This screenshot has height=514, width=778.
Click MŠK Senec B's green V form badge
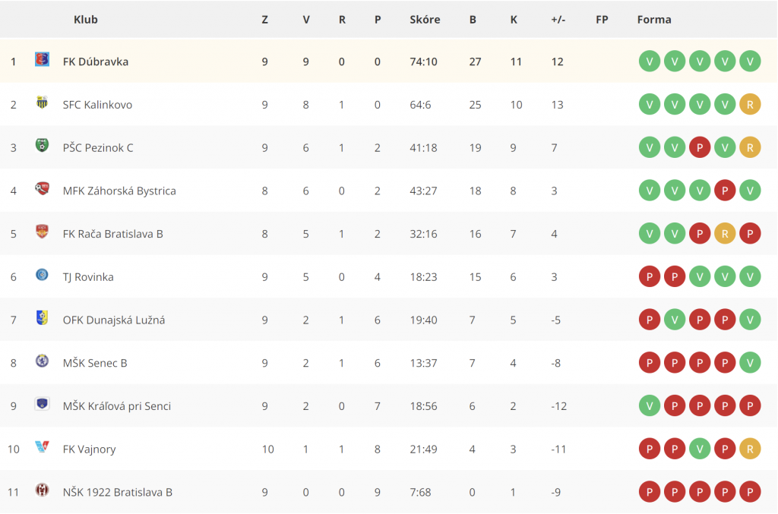[x=750, y=363]
